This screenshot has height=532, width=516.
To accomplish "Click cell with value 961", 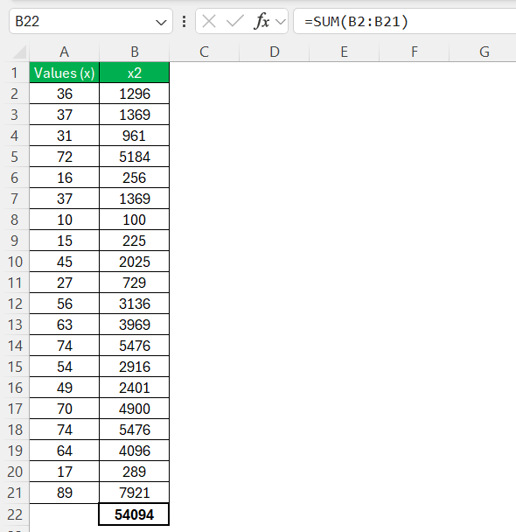I will pos(135,136).
